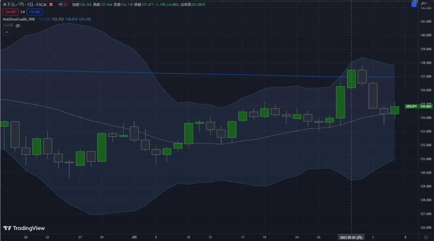Click the red flag icon beside FXCM
The height and width of the screenshot is (241, 434).
tap(51, 5)
